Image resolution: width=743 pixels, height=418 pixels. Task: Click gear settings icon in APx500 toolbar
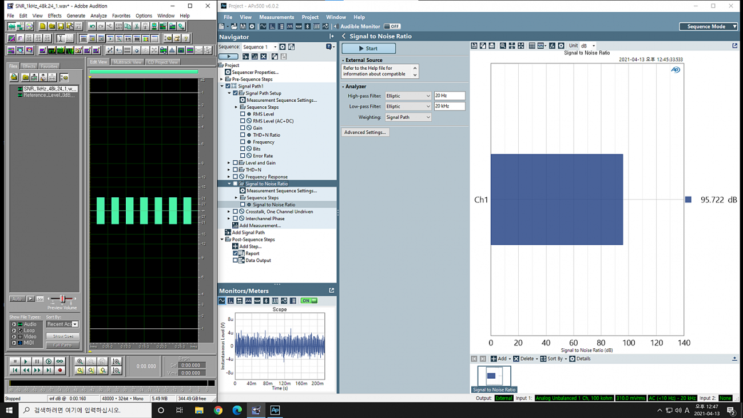(252, 26)
